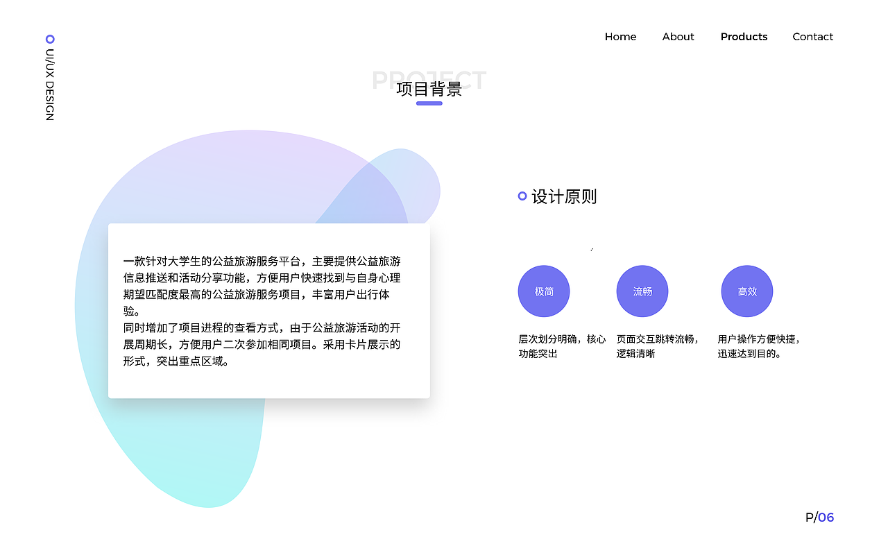Screen dimensions: 888x555
Task: Open the Contact page
Action: click(812, 37)
